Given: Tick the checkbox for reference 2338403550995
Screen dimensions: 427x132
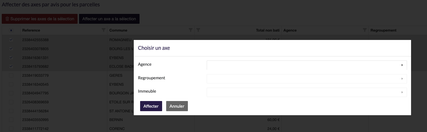Looking at the screenshot, I should click(x=11, y=120).
